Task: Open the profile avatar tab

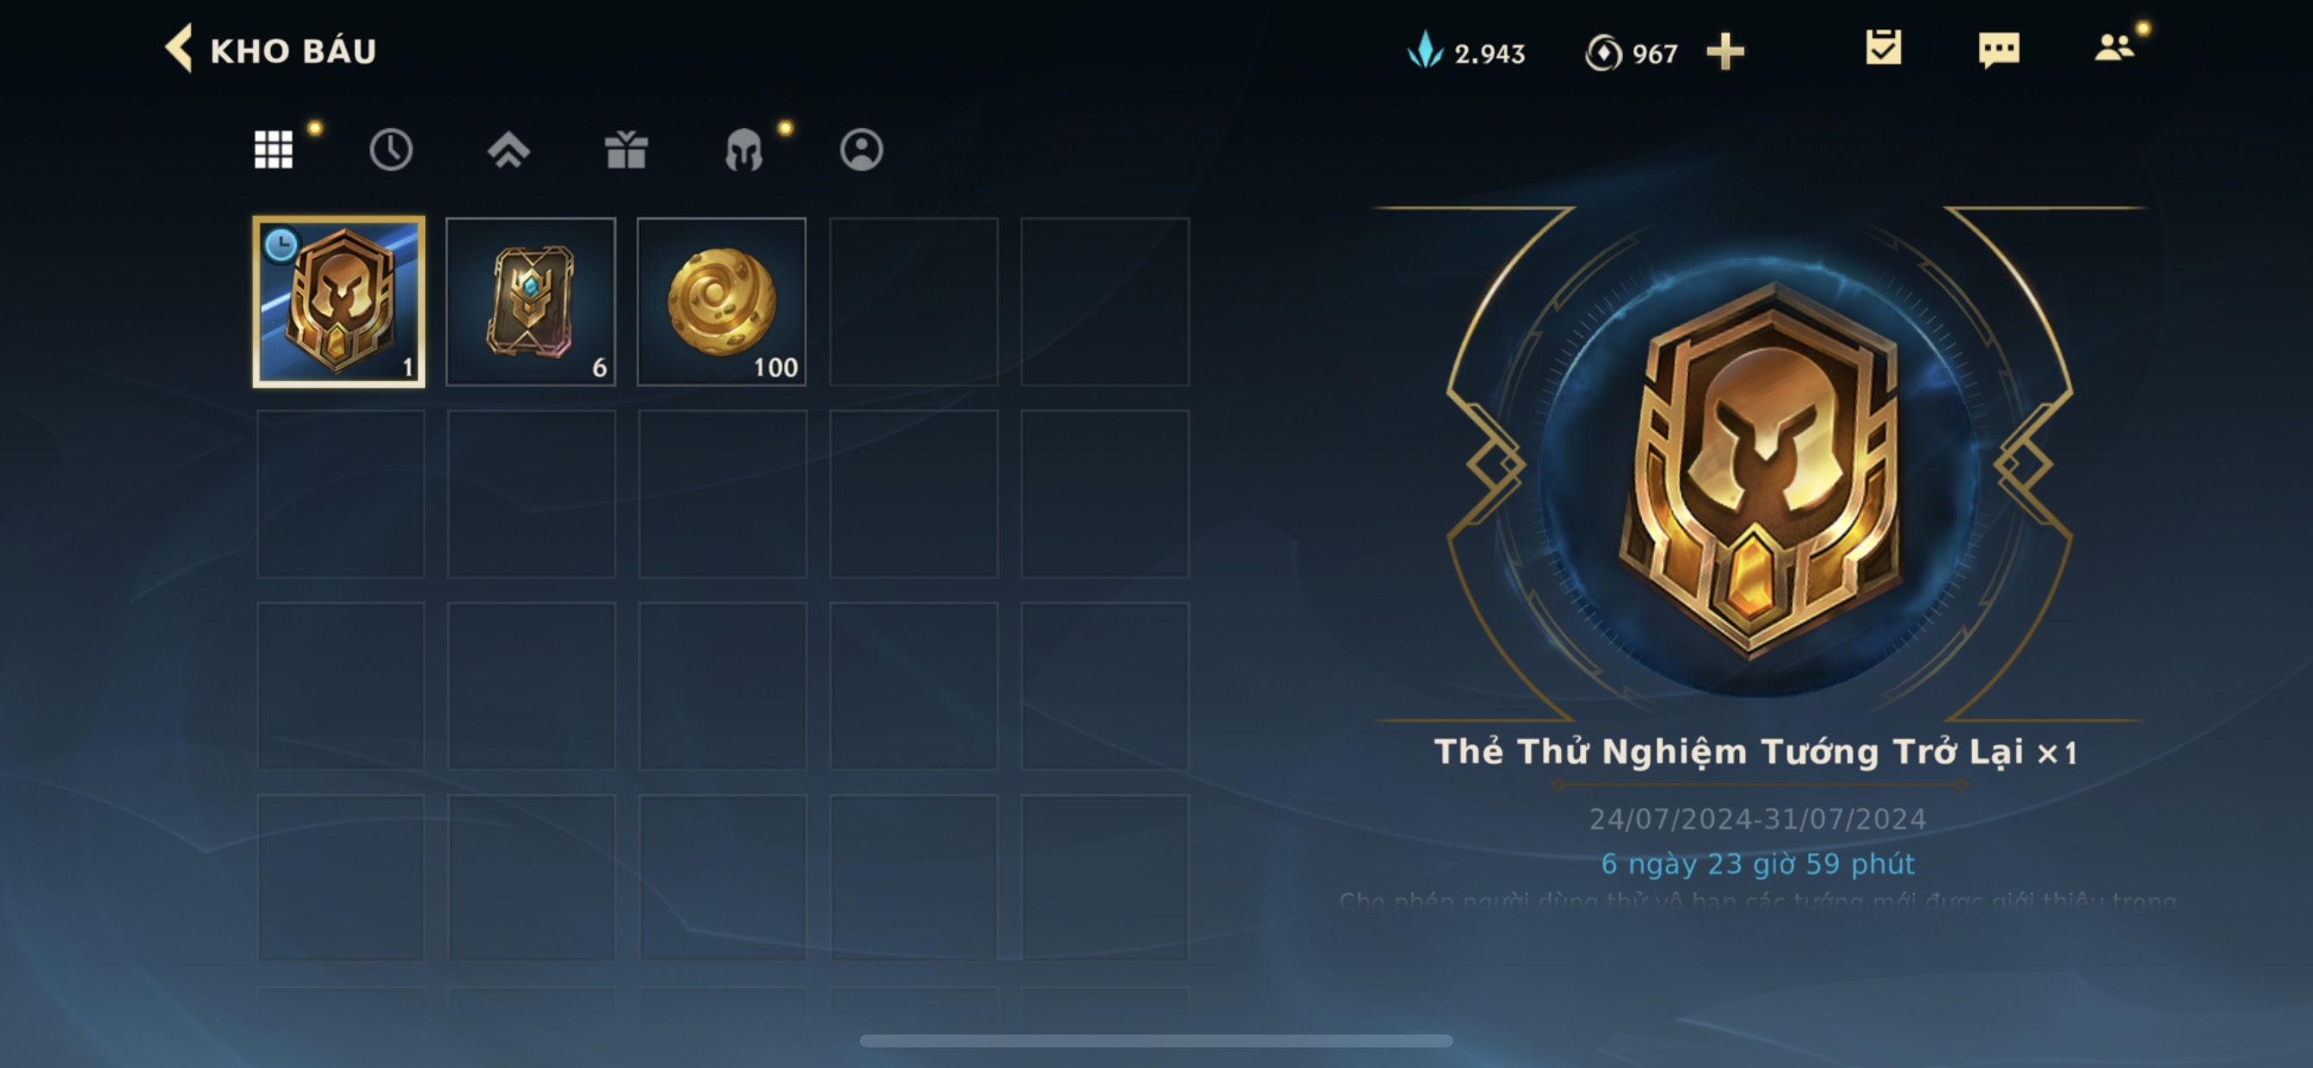Action: (861, 149)
